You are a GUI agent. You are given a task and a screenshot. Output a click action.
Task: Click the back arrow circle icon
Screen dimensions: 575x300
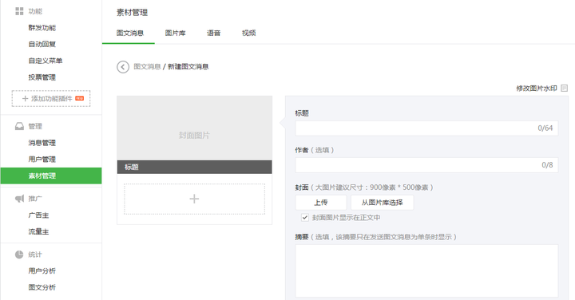point(123,67)
